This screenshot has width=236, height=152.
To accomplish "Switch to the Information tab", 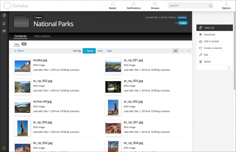I will point(42,36).
